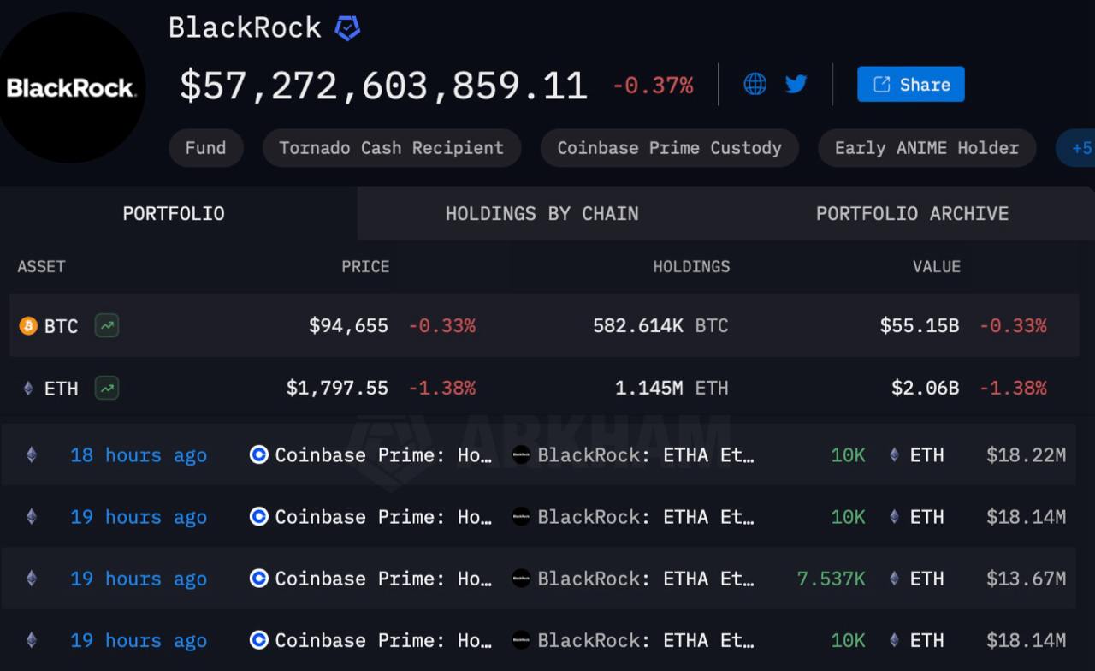This screenshot has height=671, width=1095.
Task: Open the Coinbase Prime sender in the $13.67M row
Action: tap(383, 579)
